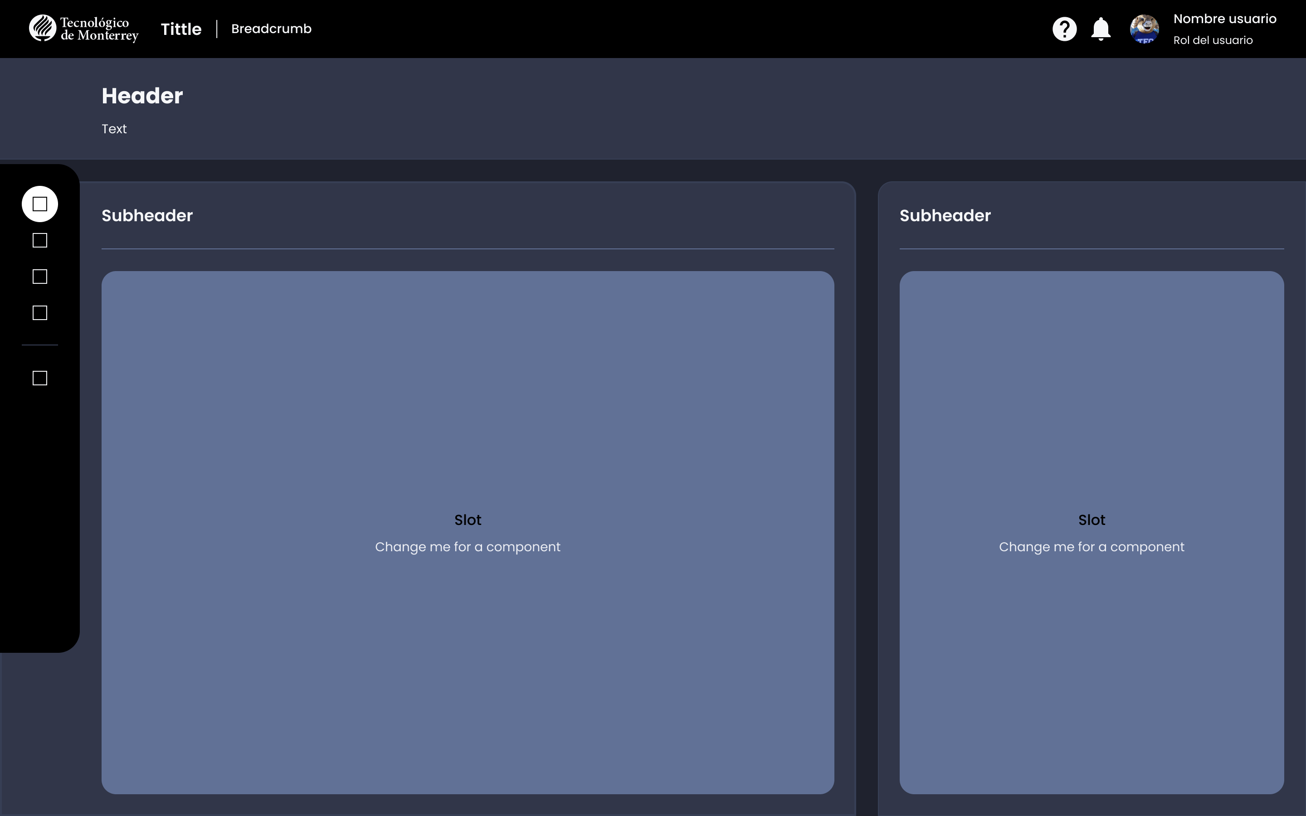Image resolution: width=1306 pixels, height=816 pixels.
Task: Click the left panel Subheader title
Action: click(147, 215)
